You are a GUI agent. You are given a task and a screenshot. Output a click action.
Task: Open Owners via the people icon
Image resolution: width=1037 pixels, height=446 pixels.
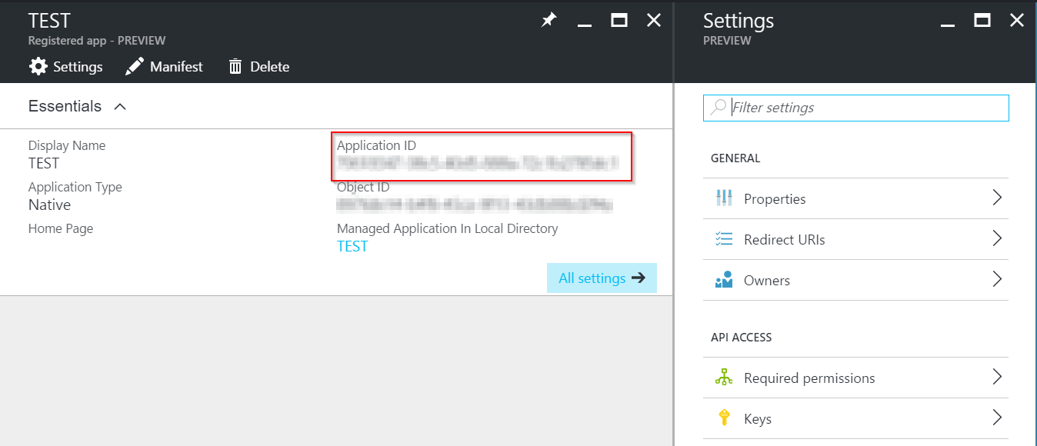(x=723, y=280)
